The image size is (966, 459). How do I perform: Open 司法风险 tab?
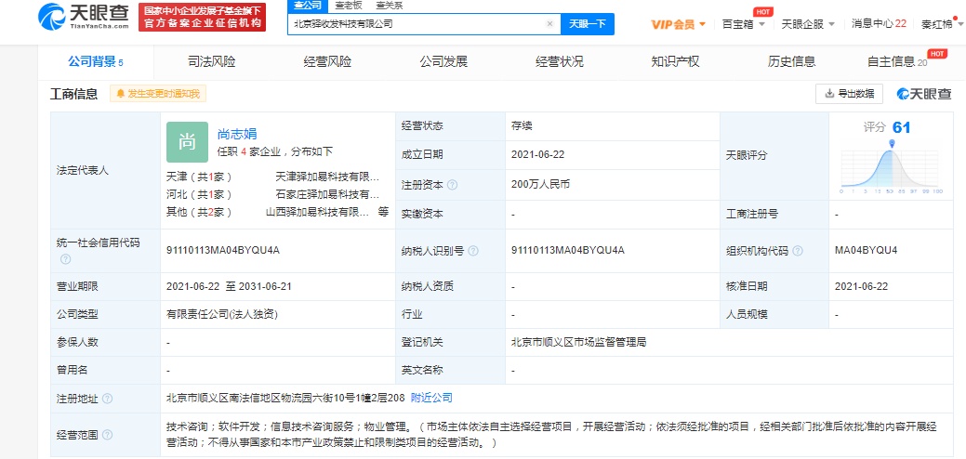coord(211,61)
